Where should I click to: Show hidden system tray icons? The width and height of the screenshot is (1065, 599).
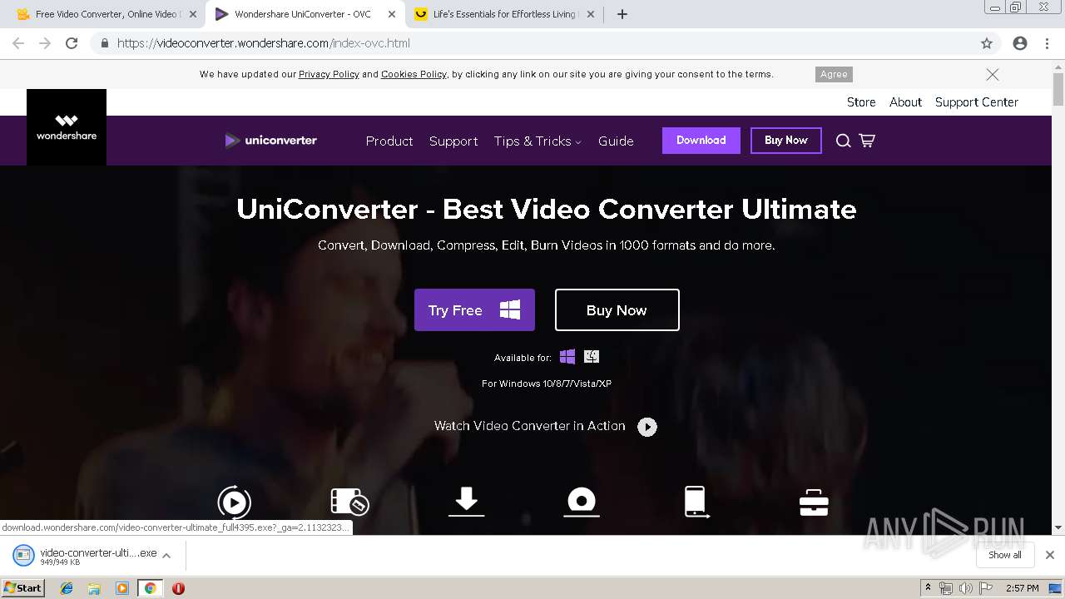coord(928,588)
